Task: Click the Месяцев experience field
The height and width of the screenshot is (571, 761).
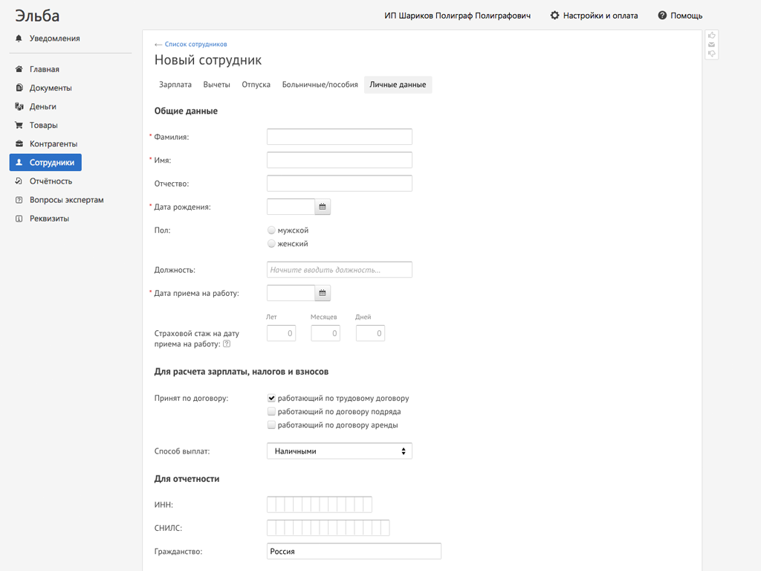Action: (x=326, y=333)
